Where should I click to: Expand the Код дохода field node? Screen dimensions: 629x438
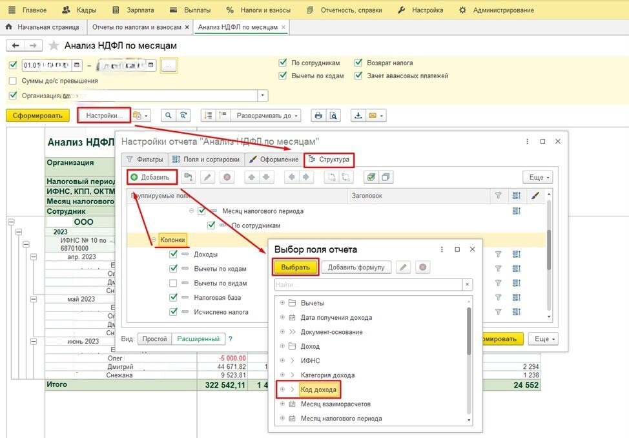click(x=282, y=390)
